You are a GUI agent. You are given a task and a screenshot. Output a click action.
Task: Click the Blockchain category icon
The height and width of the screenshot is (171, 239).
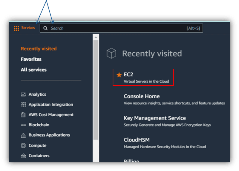pos(23,125)
